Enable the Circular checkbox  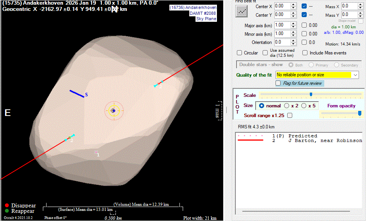[x=240, y=53]
